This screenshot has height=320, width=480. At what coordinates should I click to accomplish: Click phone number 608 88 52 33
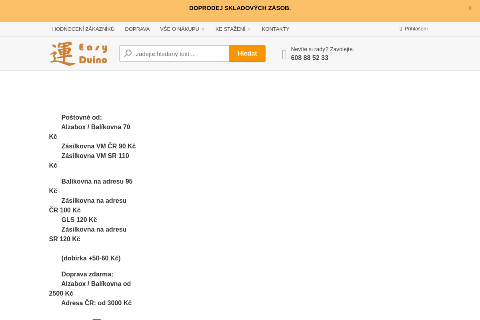[310, 58]
